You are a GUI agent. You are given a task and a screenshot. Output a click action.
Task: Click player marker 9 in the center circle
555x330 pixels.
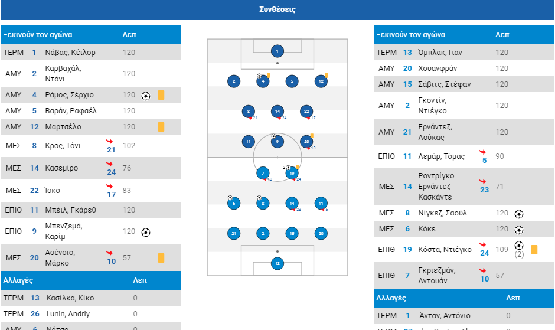(277, 142)
